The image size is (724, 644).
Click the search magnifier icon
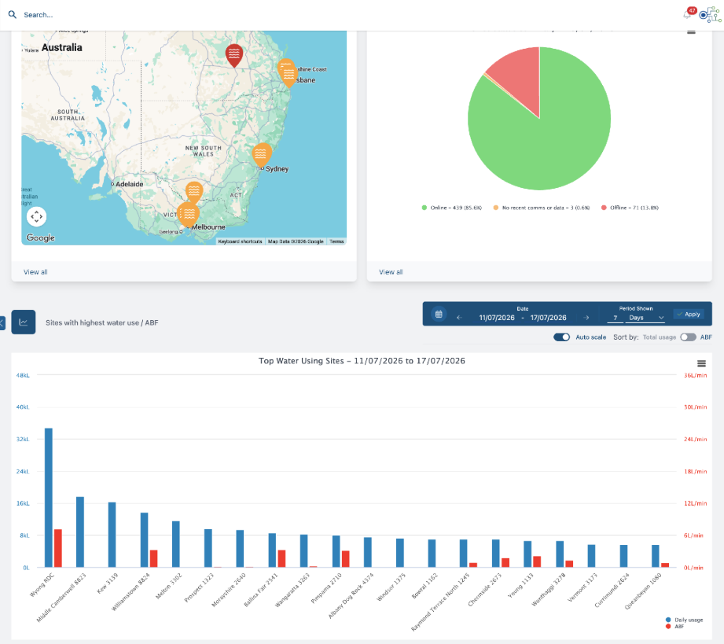(x=13, y=15)
